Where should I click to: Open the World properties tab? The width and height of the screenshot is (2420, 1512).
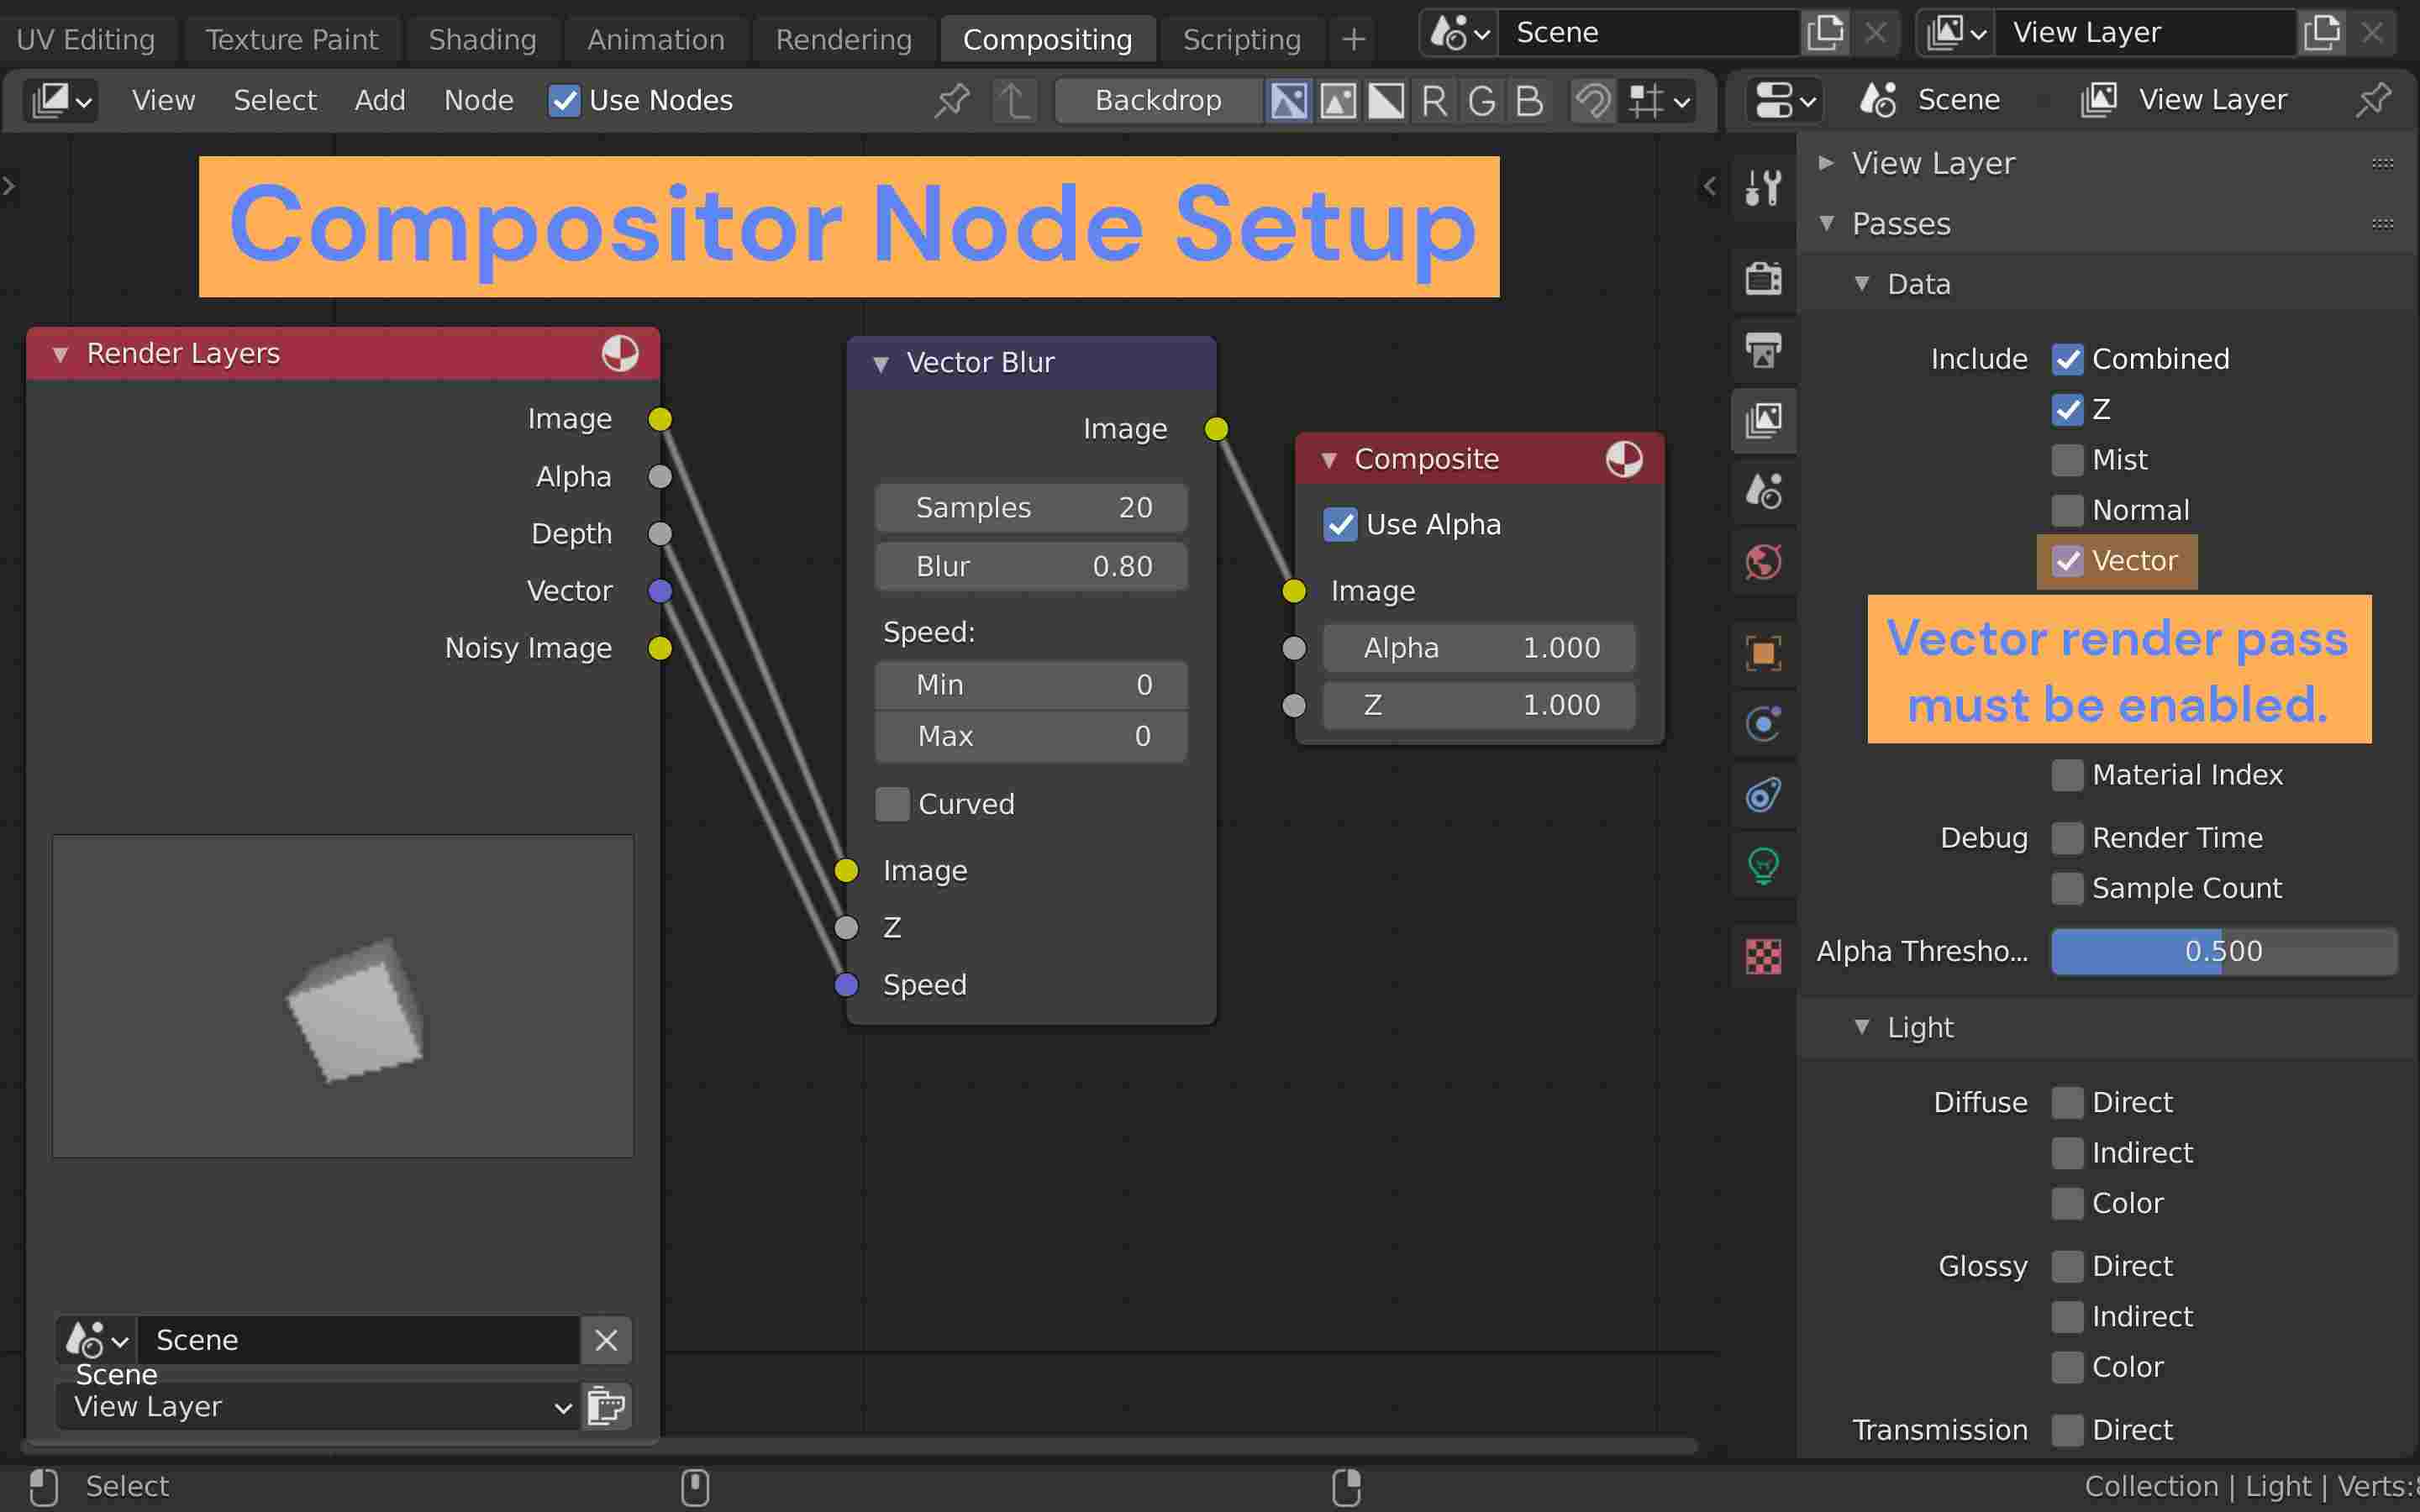coord(1763,562)
